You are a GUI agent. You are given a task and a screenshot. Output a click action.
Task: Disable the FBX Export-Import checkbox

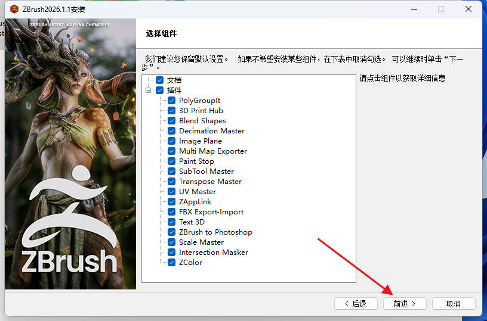[x=171, y=212]
